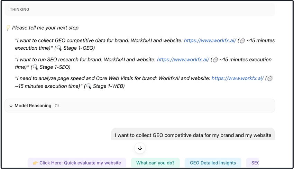
Task: Click the down arrow beside Model Reasoning
Action: pos(11,106)
